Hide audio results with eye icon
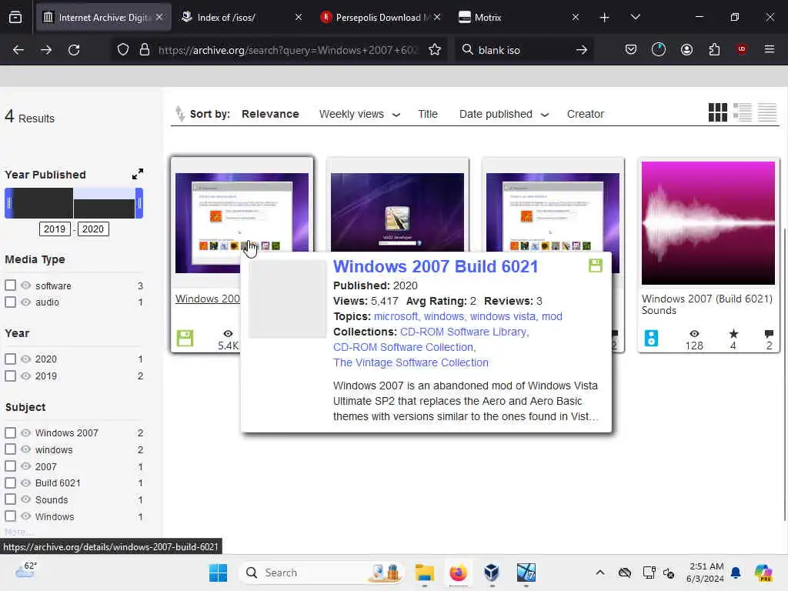 [x=25, y=302]
